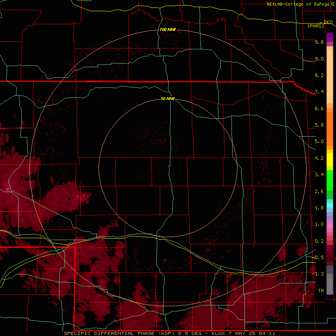Click the -1.3 scale value
Screen dimensions: 336x336
[318, 274]
